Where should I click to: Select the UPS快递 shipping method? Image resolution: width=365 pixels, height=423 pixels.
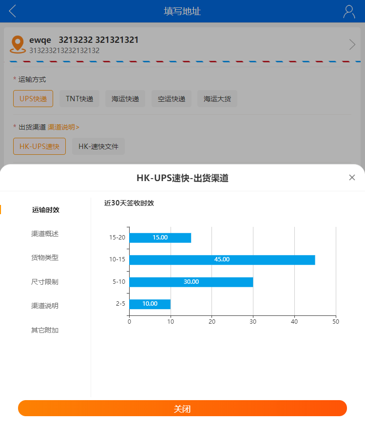click(x=33, y=99)
